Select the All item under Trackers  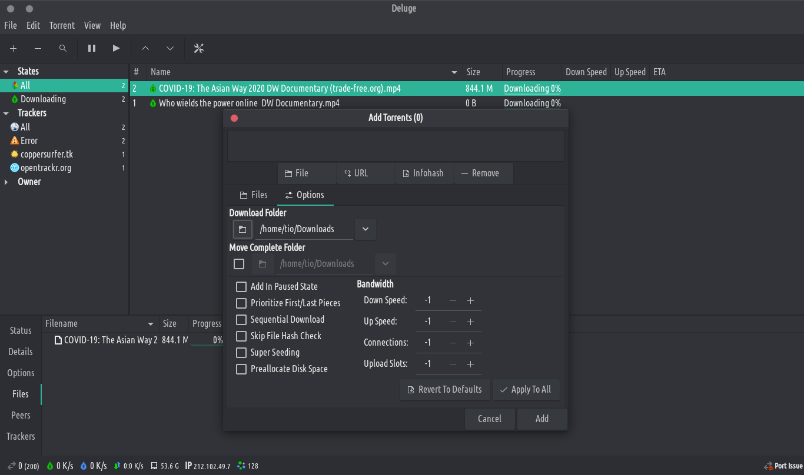click(64, 127)
